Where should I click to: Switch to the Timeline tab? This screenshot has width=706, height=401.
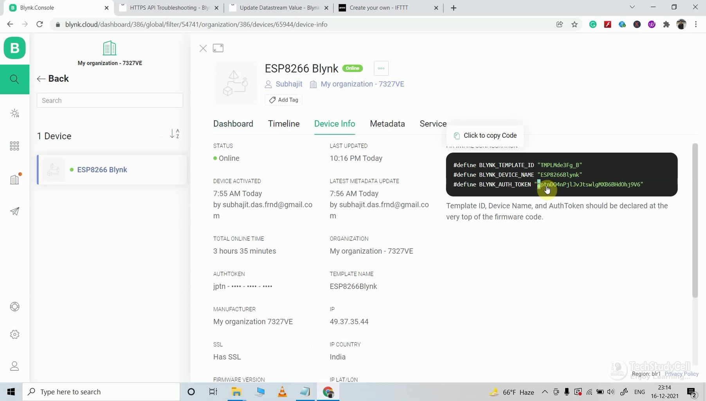[283, 124]
